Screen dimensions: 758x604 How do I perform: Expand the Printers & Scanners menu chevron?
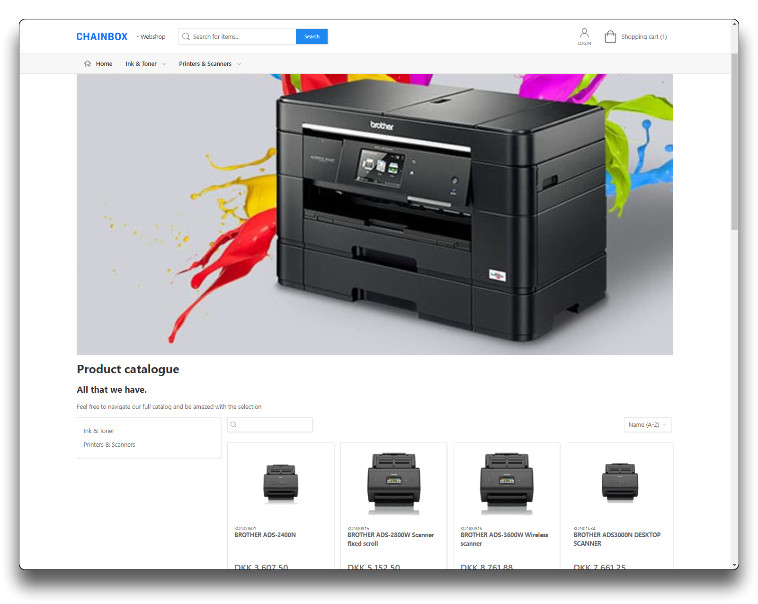tap(239, 64)
